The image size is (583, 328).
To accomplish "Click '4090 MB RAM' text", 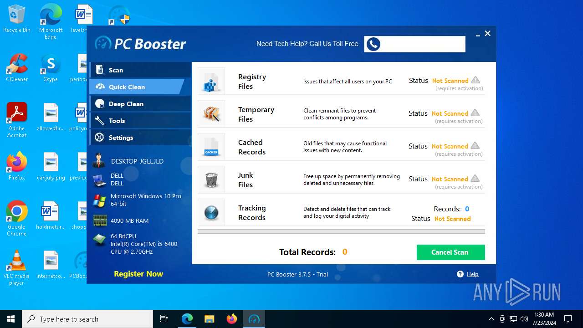I will coord(129,220).
